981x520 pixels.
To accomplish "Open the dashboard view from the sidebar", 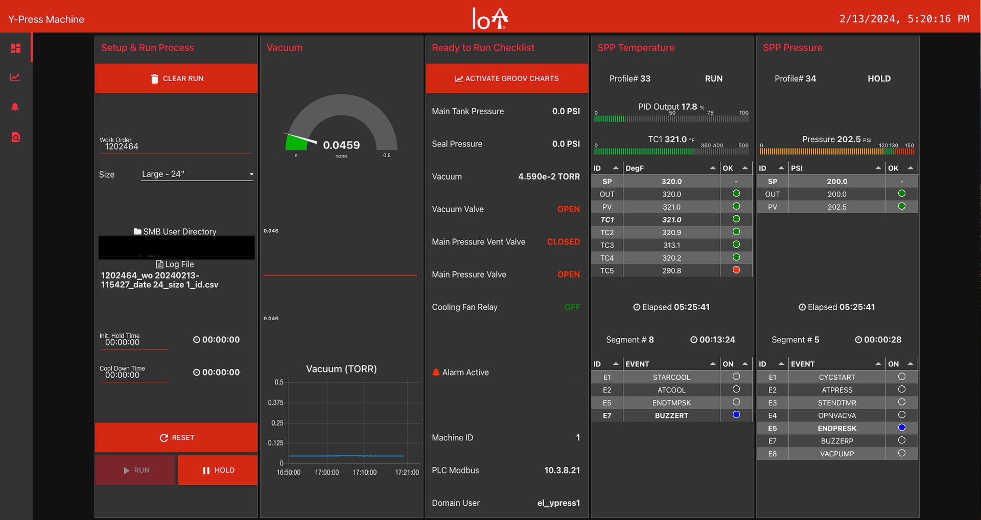I will coord(16,48).
